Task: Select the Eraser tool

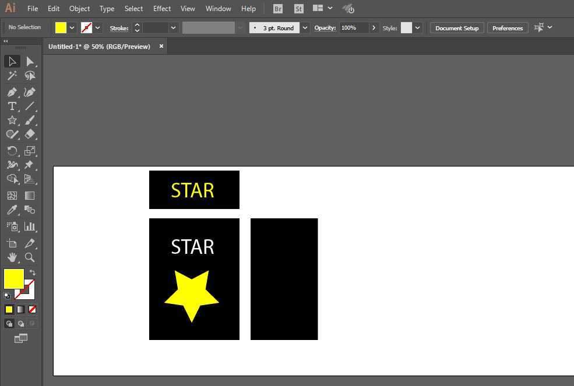Action: coord(30,134)
